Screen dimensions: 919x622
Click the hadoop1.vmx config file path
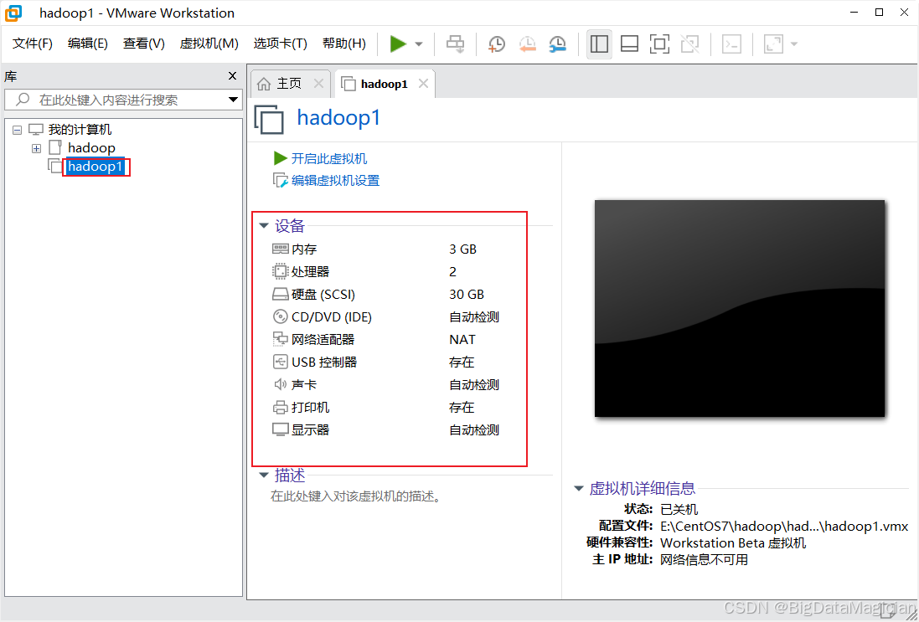(x=784, y=526)
